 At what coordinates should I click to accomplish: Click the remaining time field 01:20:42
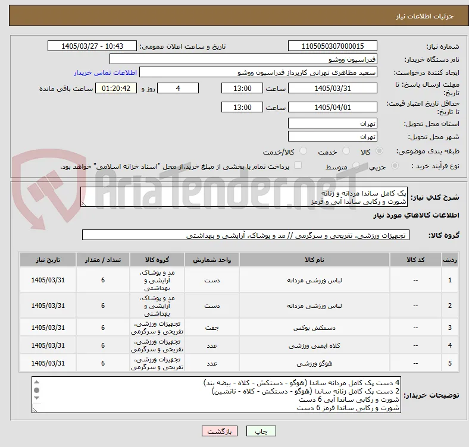pyautogui.click(x=116, y=88)
